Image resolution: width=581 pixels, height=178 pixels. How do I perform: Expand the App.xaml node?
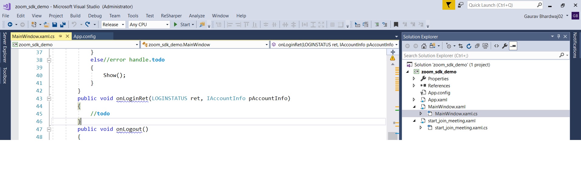(x=414, y=99)
